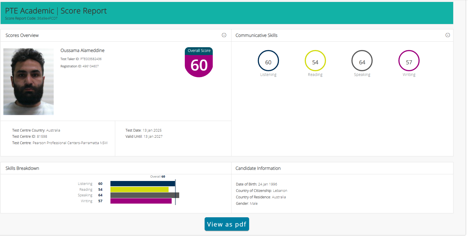The height and width of the screenshot is (236, 468).
Task: Select the Writing score circle 57
Action: click(x=409, y=61)
